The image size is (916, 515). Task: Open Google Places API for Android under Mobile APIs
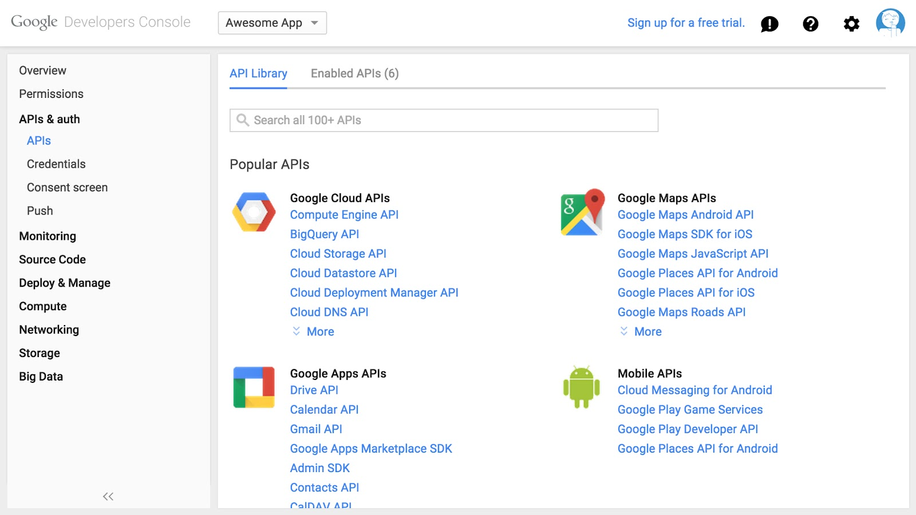point(698,449)
